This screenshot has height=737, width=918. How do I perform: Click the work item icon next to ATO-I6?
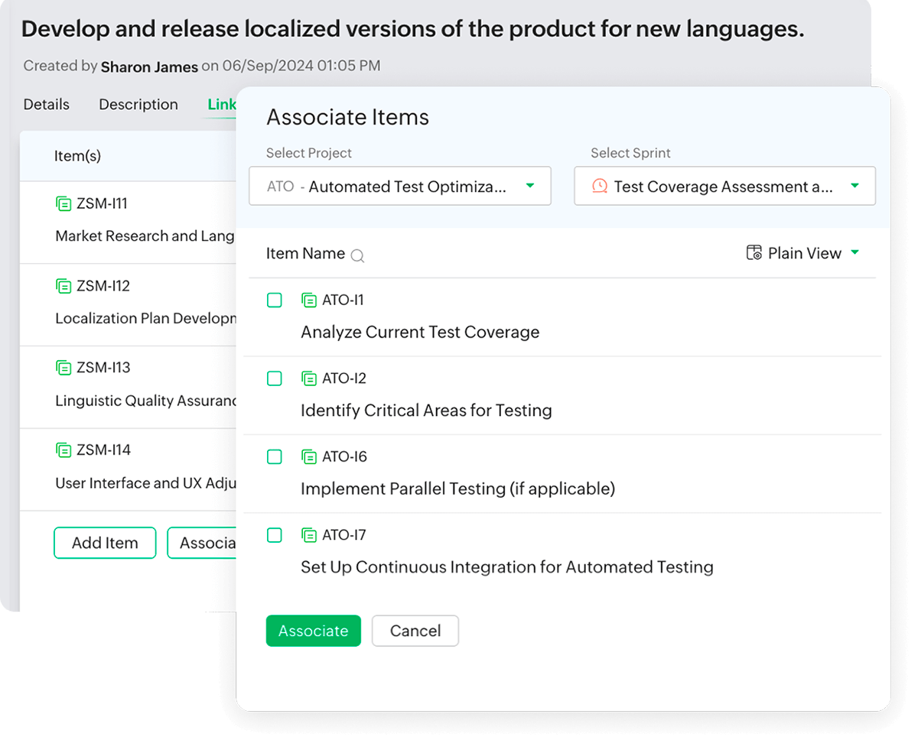pos(310,456)
